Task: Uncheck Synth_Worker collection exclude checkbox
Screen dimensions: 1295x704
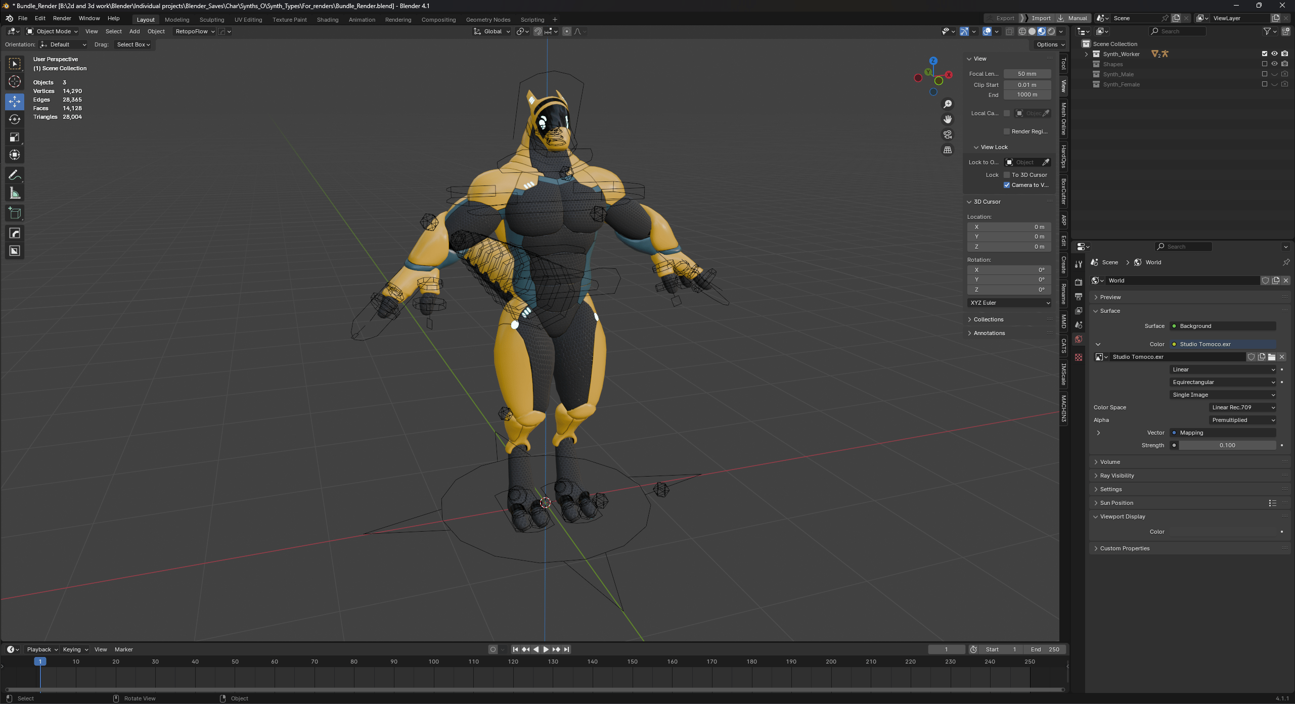Action: pyautogui.click(x=1264, y=54)
